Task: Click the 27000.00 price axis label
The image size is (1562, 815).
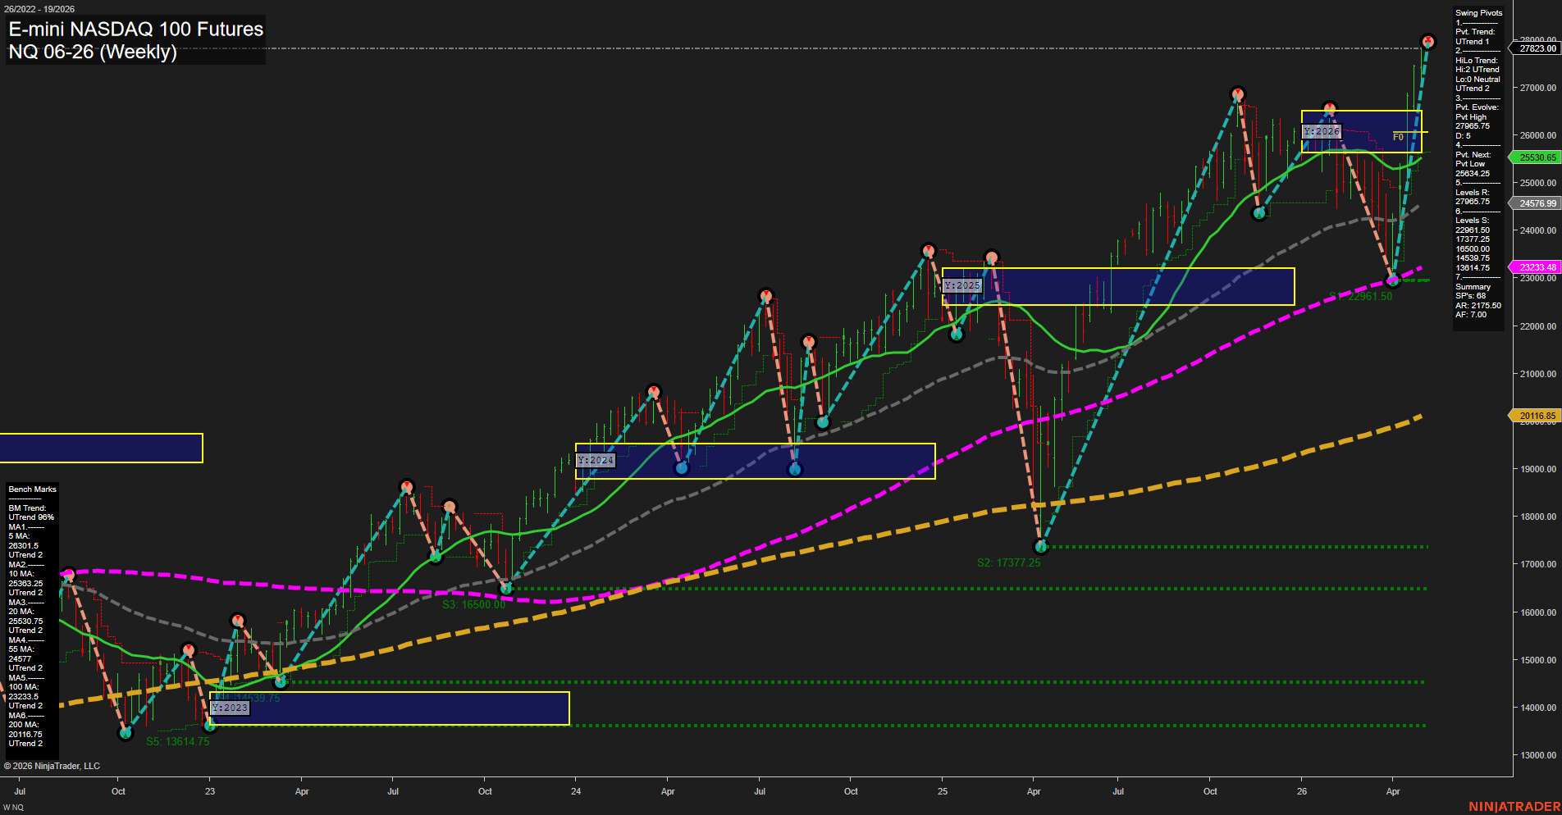Action: click(1537, 88)
